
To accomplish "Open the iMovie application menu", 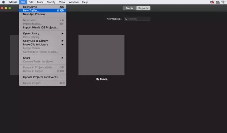I will point(13,2).
